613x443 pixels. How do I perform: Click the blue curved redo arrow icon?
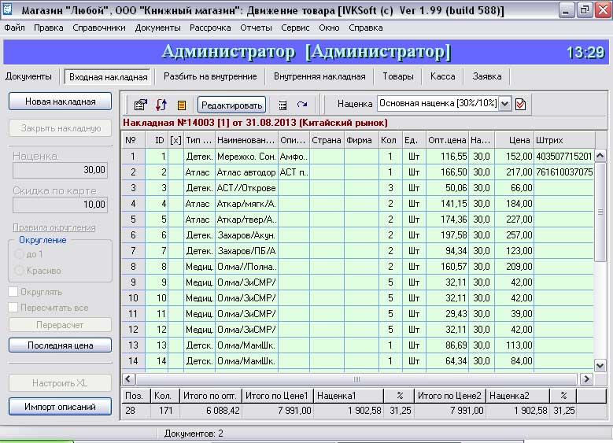302,105
